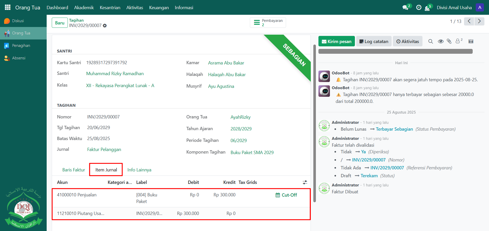Image resolution: width=489 pixels, height=231 pixels.
Task: Open the apps grid menu icon
Action: click(x=8, y=7)
